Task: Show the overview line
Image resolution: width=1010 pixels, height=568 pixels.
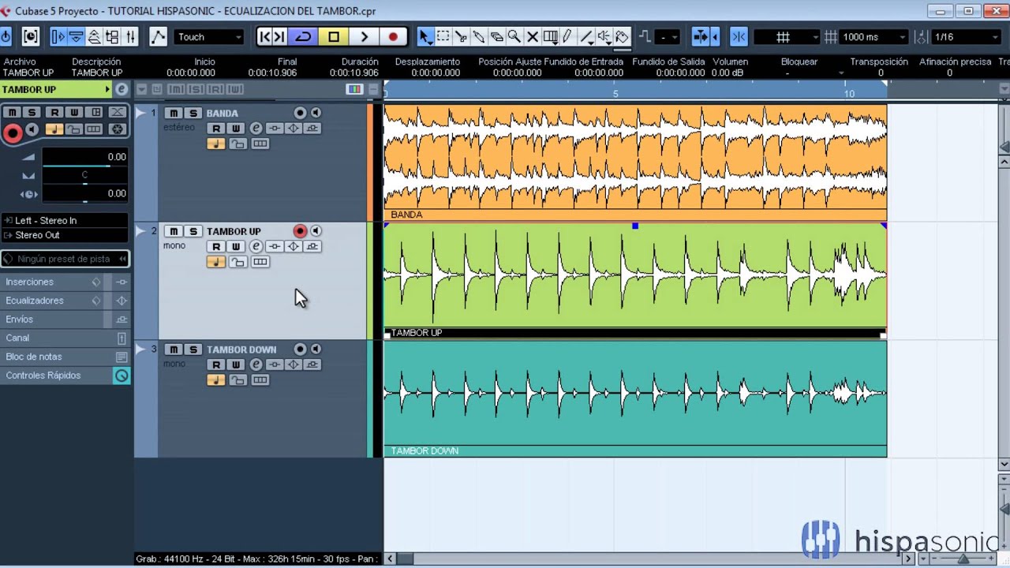Action: [94, 37]
